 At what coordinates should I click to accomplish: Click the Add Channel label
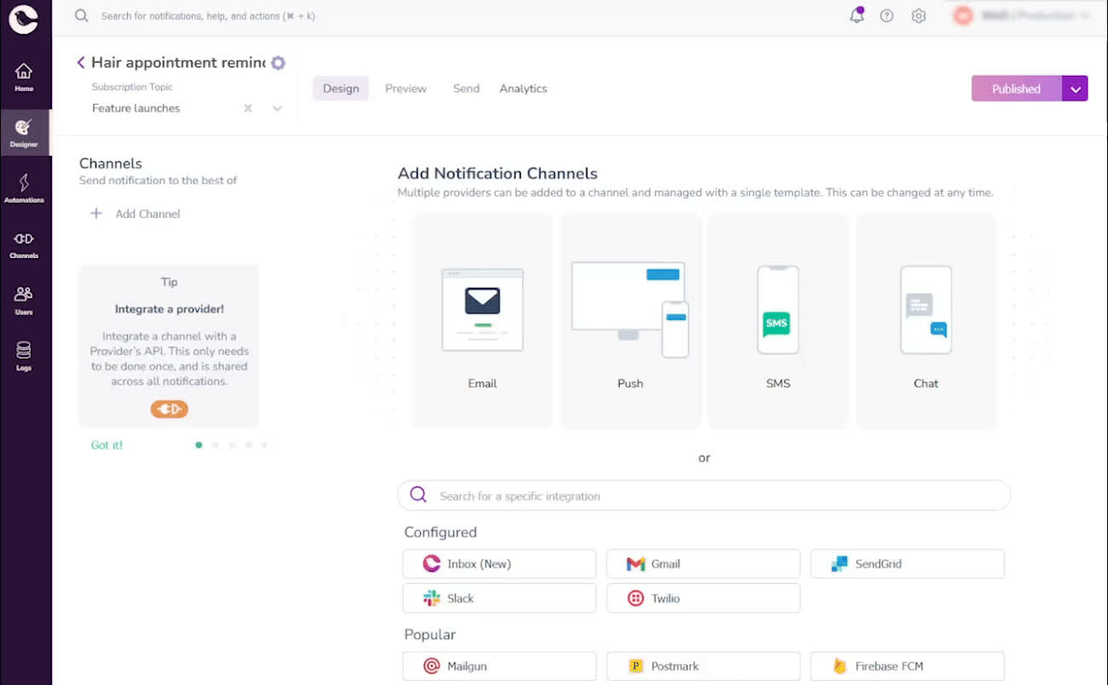(147, 214)
